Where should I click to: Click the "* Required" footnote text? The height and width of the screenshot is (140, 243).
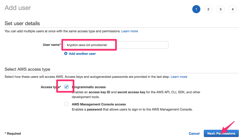tap(13, 134)
